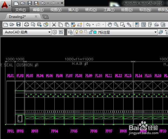Click the cyan layer color swatch

95,32
